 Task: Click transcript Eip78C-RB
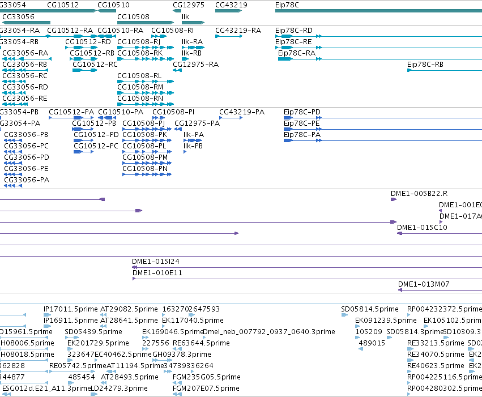pyautogui.click(x=425, y=65)
